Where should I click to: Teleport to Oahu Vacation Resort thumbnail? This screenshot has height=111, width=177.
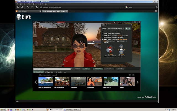(x=46, y=81)
